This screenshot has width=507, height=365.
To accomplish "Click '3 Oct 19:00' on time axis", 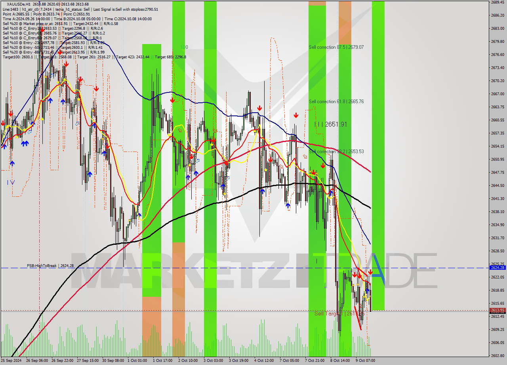I will pyautogui.click(x=239, y=361).
